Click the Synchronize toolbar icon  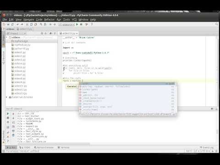(12, 24)
